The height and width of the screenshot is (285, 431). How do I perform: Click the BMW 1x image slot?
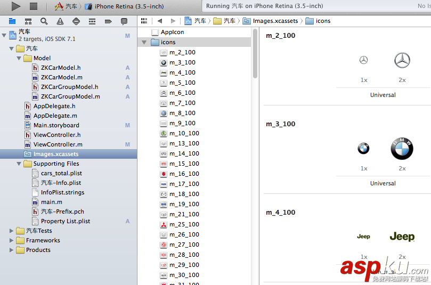[363, 149]
